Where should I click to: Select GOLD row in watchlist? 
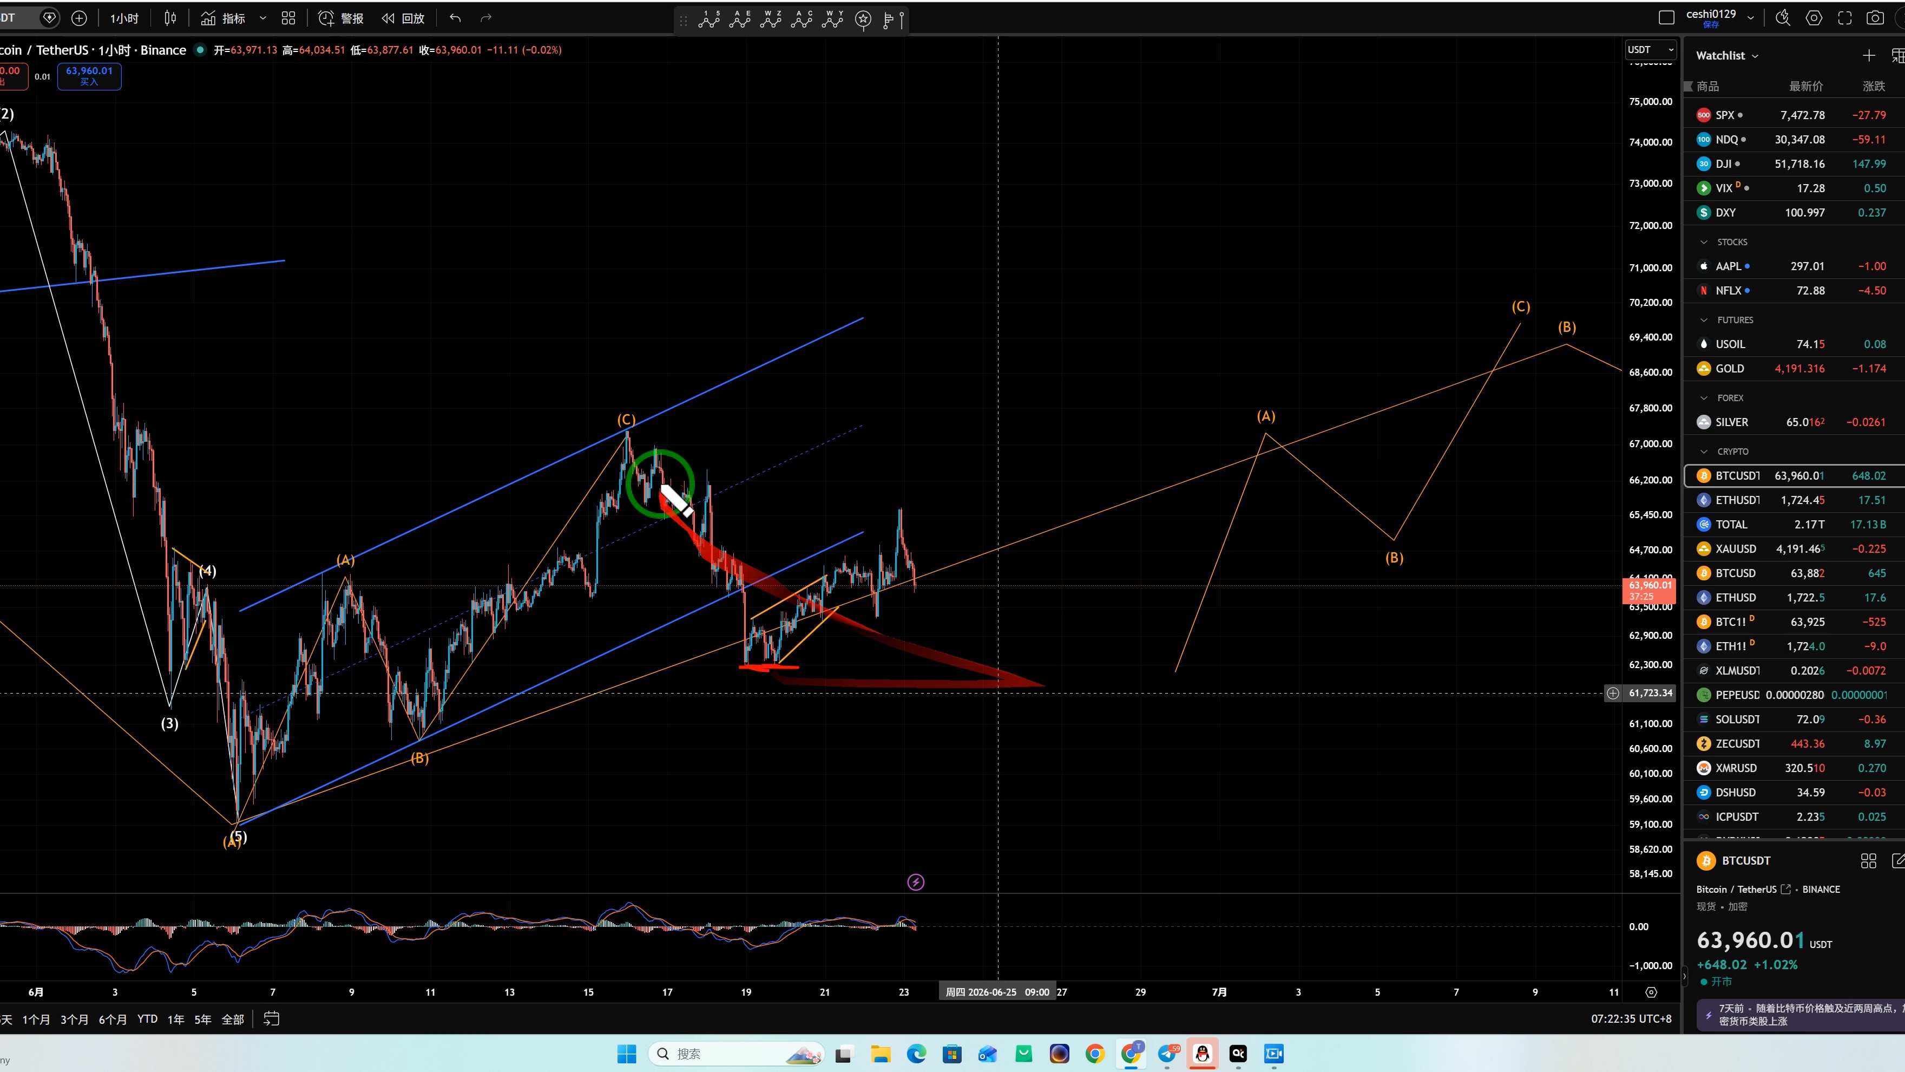pyautogui.click(x=1794, y=368)
